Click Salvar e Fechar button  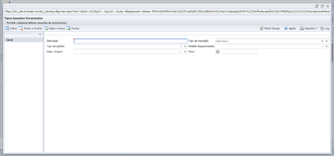point(30,29)
